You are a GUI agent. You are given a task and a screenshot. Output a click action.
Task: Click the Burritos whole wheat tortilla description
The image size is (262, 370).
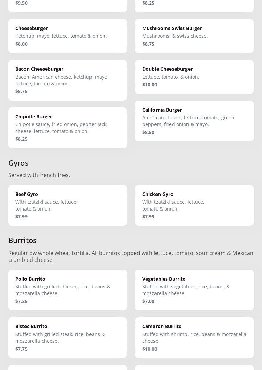[131, 256]
